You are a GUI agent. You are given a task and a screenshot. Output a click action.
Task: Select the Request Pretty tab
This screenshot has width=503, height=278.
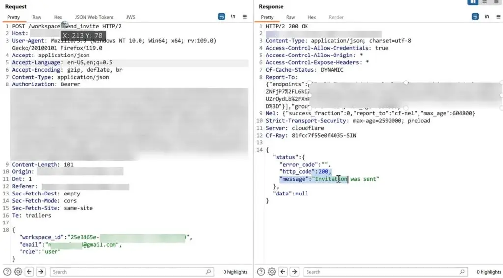click(x=13, y=17)
